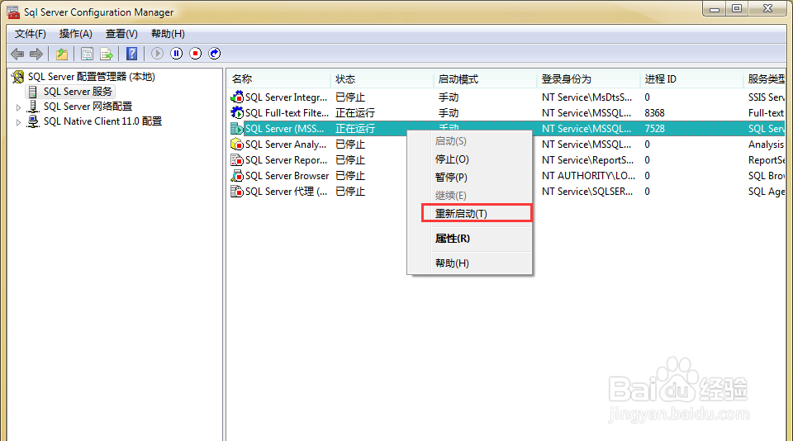Screen dimensions: 793x441
Task: Click process ID 7528 cell
Action: pyautogui.click(x=654, y=129)
